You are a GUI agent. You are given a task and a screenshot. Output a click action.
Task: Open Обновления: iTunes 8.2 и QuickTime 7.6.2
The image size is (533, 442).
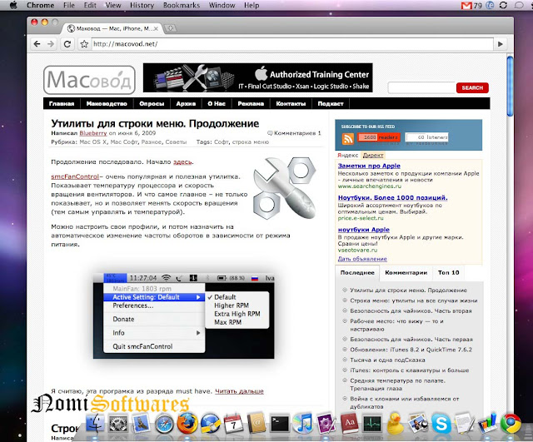[411, 350]
